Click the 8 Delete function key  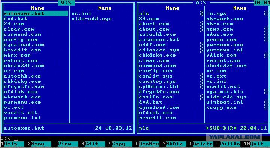point(201,144)
